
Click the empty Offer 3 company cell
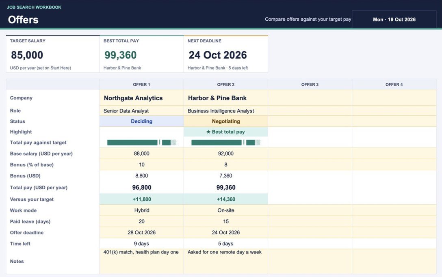[x=310, y=98]
